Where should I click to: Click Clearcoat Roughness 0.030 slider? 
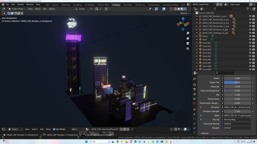tap(237, 90)
